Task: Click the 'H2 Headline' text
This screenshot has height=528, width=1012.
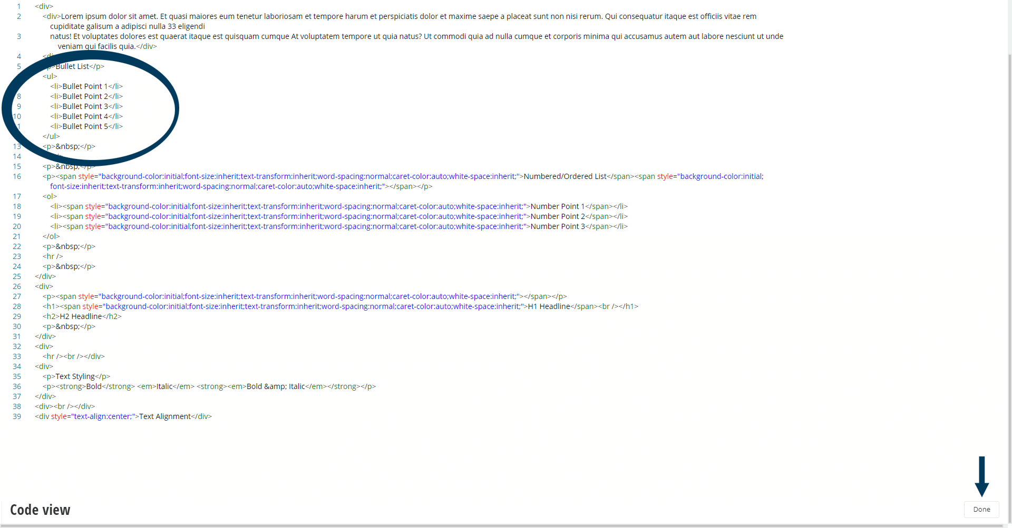Action: click(x=81, y=316)
